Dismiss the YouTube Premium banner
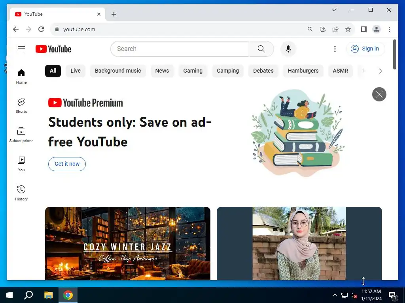 [379, 94]
